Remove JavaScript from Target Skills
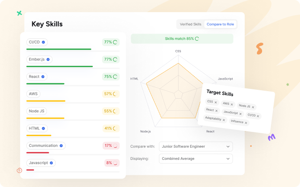The height and width of the screenshot is (187, 300). (x=240, y=114)
